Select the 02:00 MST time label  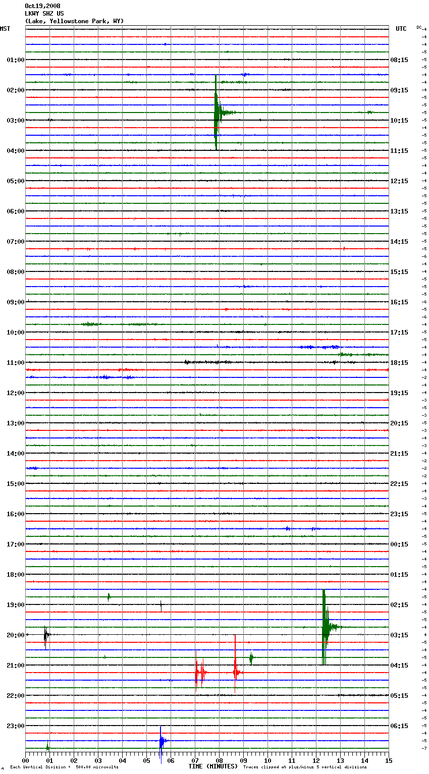click(16, 90)
